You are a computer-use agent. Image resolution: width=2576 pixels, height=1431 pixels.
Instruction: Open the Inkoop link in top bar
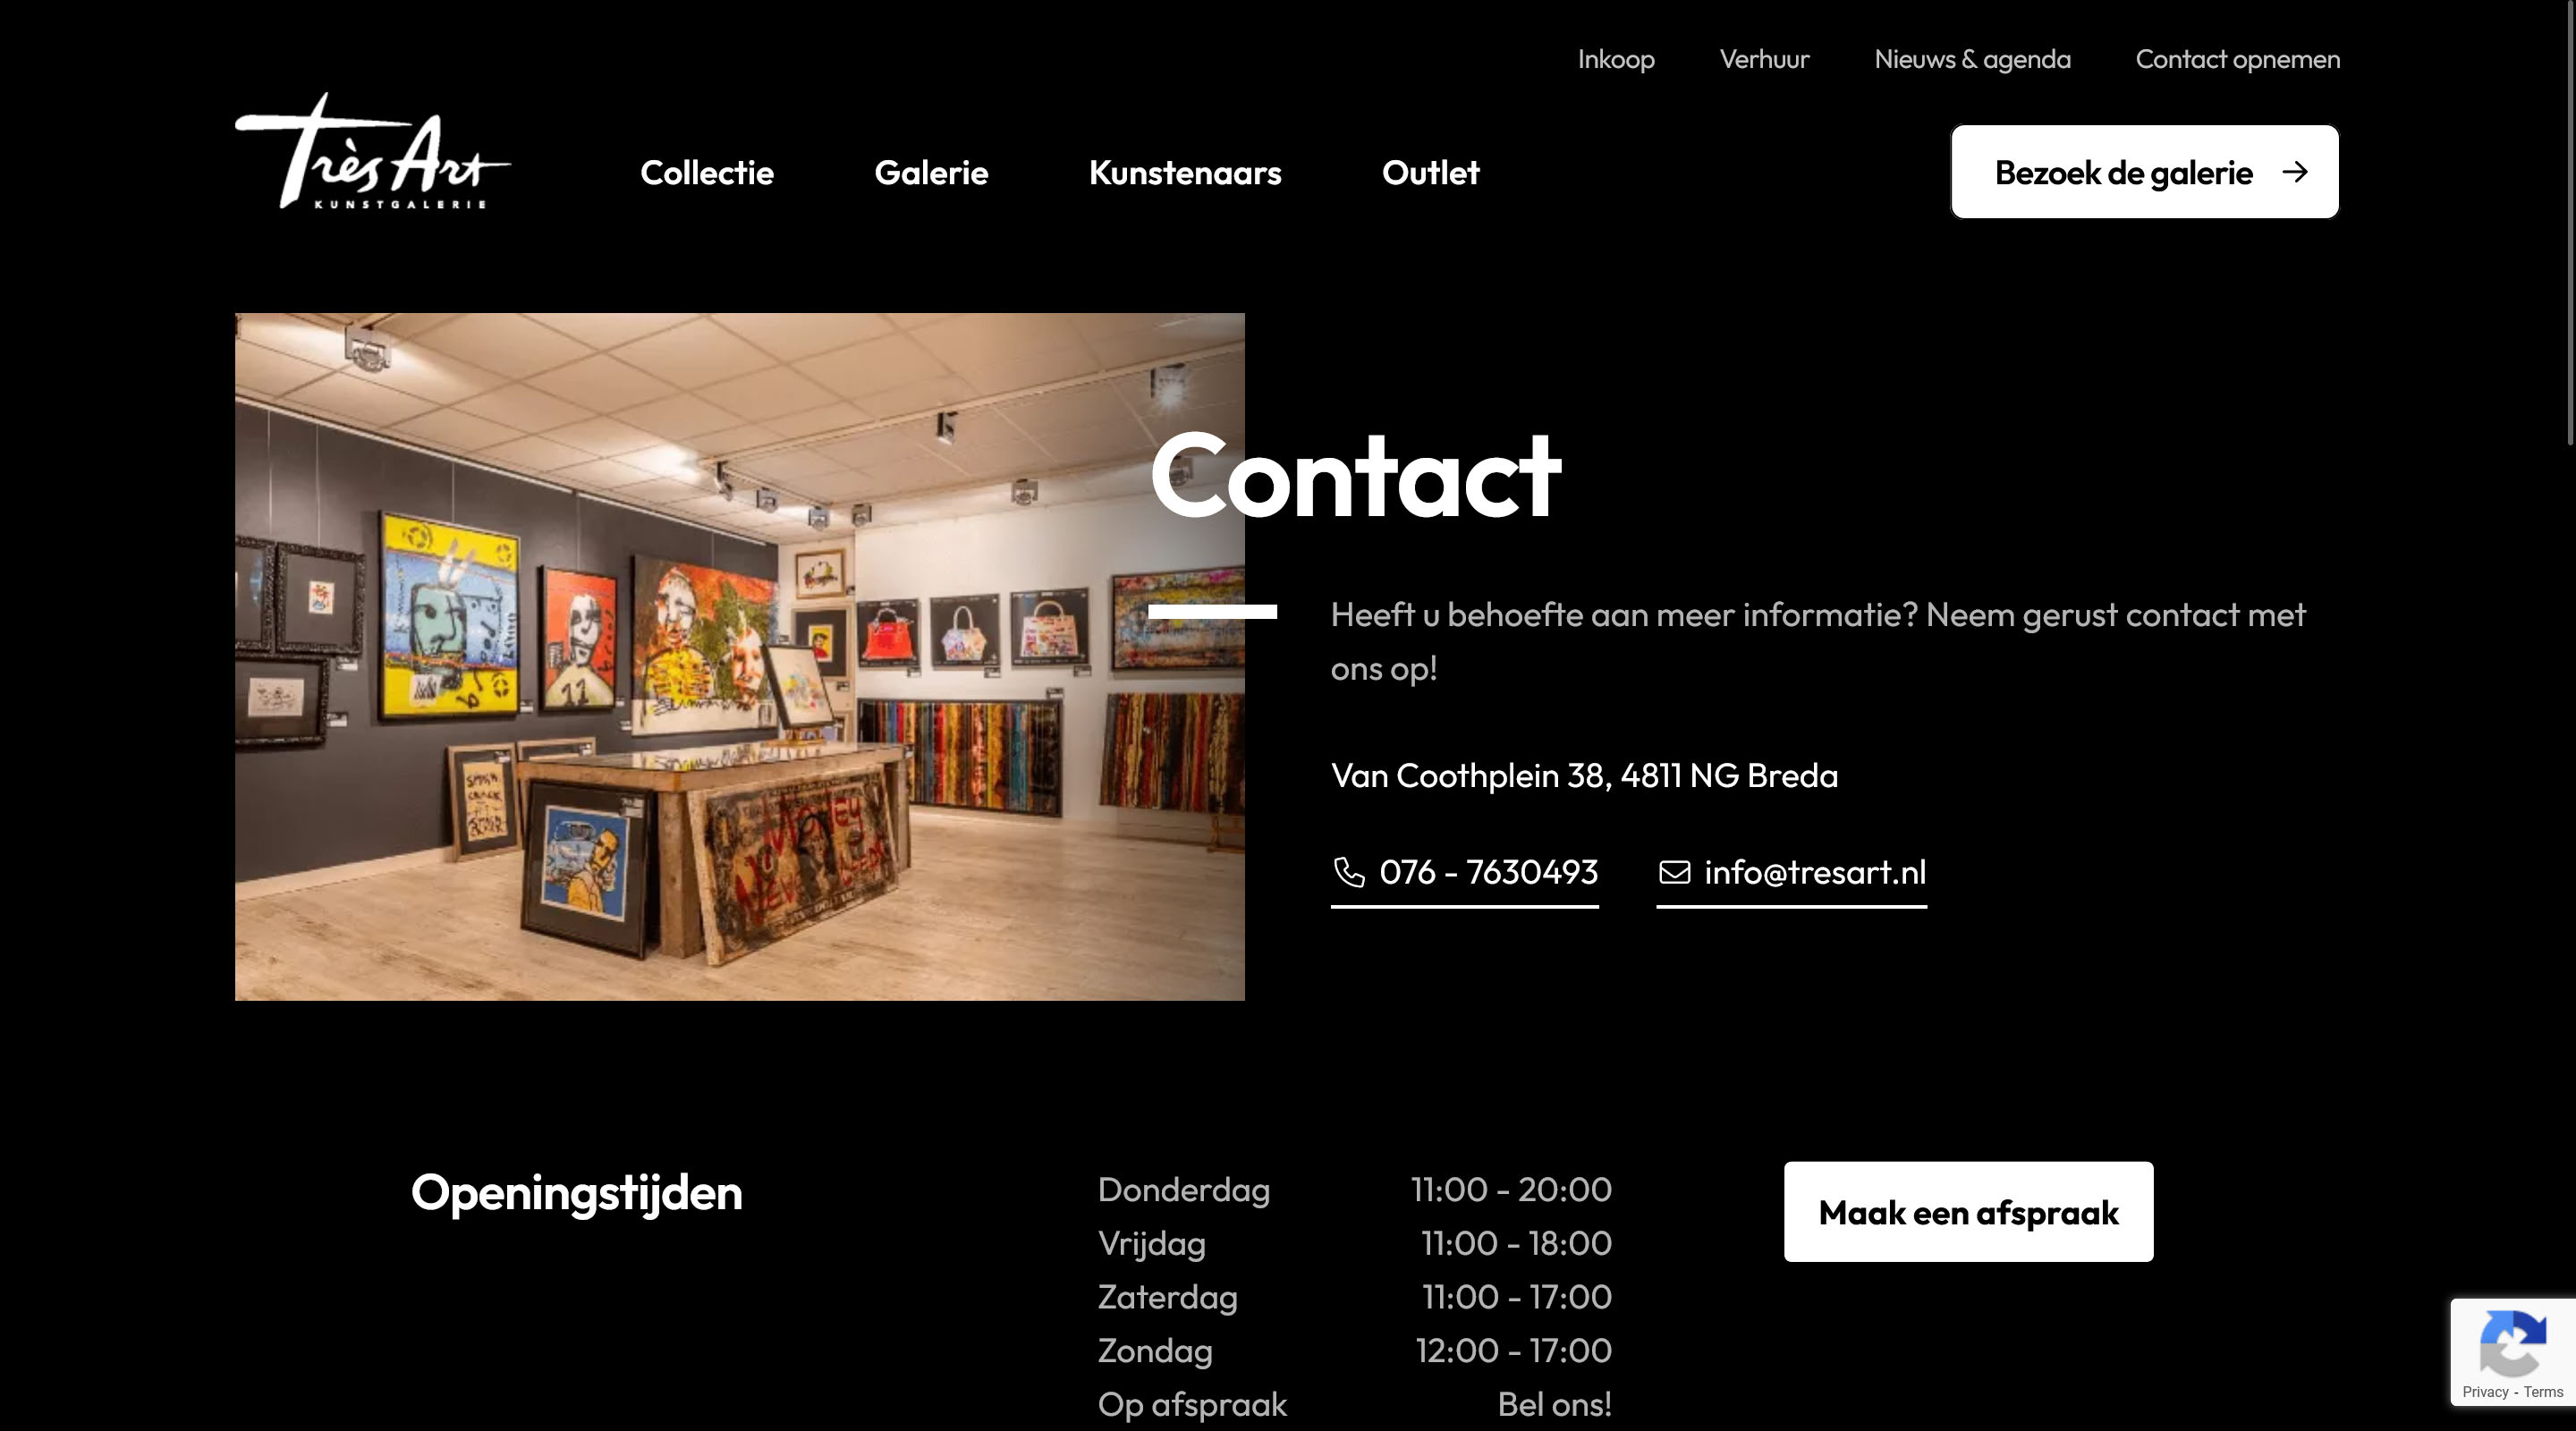[1616, 59]
